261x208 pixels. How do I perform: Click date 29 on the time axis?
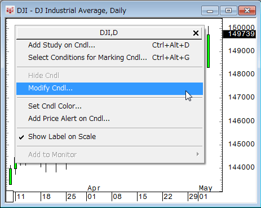[x=193, y=197]
